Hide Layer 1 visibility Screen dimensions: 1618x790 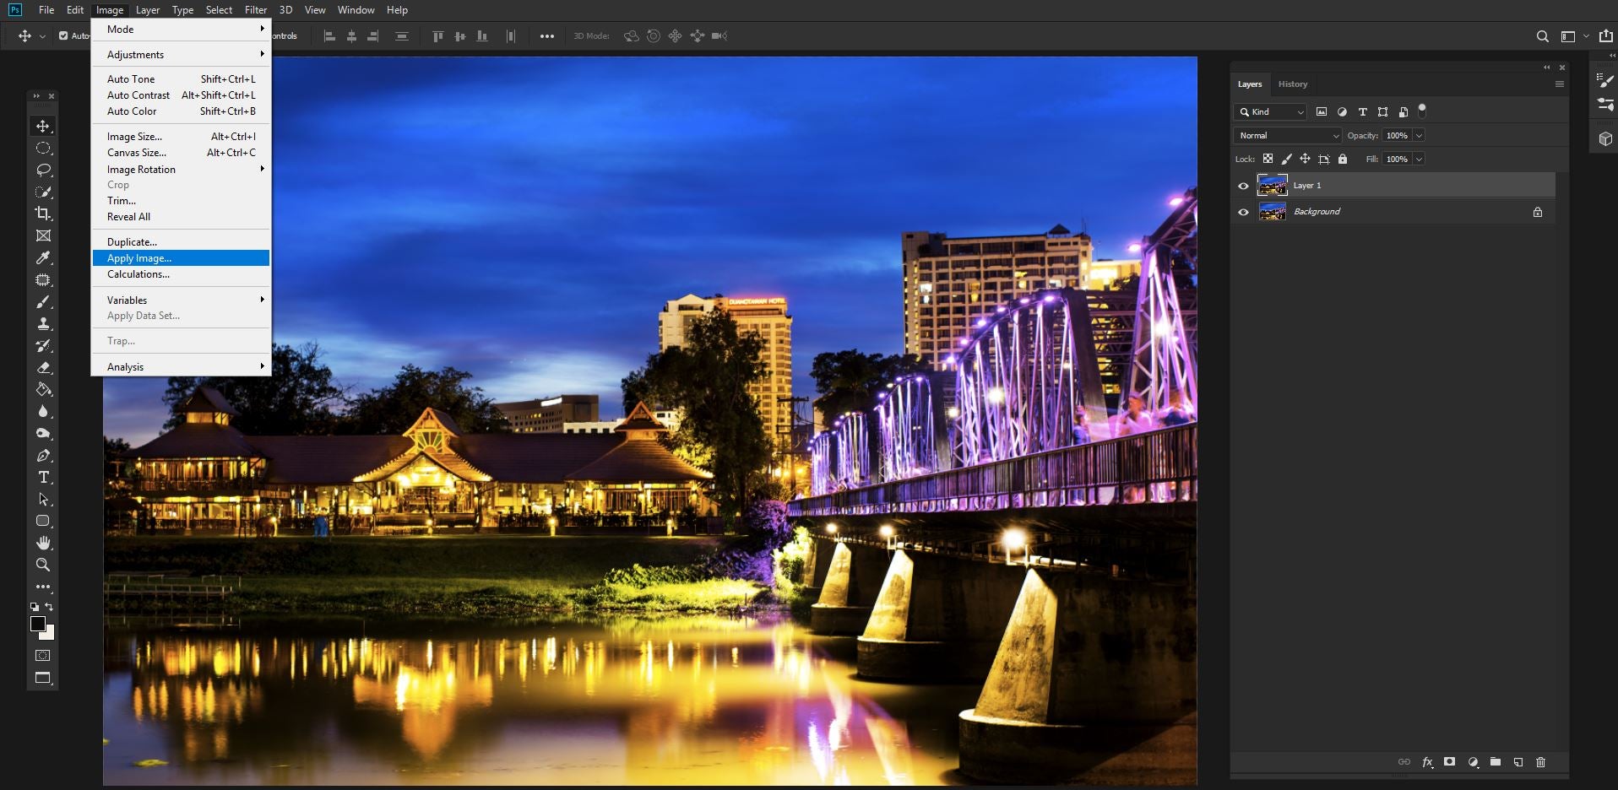point(1243,185)
